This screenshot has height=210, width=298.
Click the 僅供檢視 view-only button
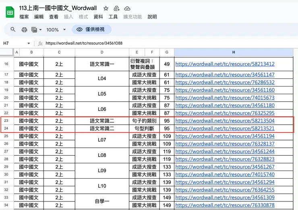tap(91, 29)
